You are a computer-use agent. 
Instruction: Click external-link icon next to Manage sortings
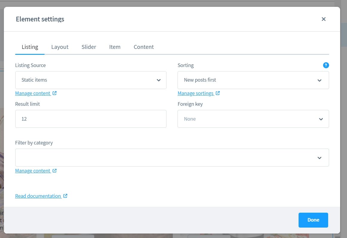(218, 93)
